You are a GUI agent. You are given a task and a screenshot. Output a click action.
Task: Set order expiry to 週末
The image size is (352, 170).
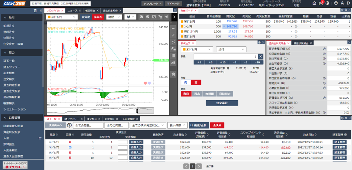197,94
